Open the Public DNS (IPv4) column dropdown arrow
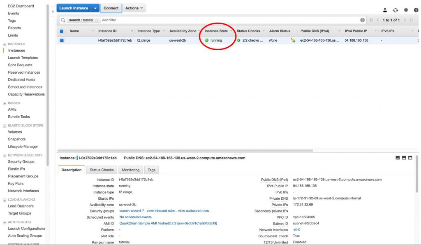The width and height of the screenshot is (421, 245). [339, 31]
